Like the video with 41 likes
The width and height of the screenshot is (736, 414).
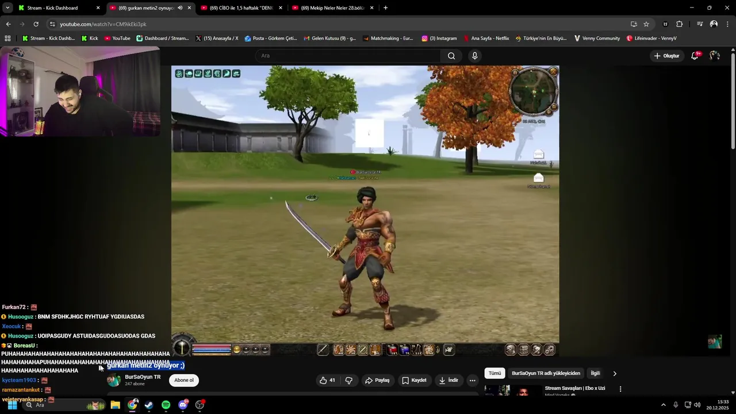(327, 380)
